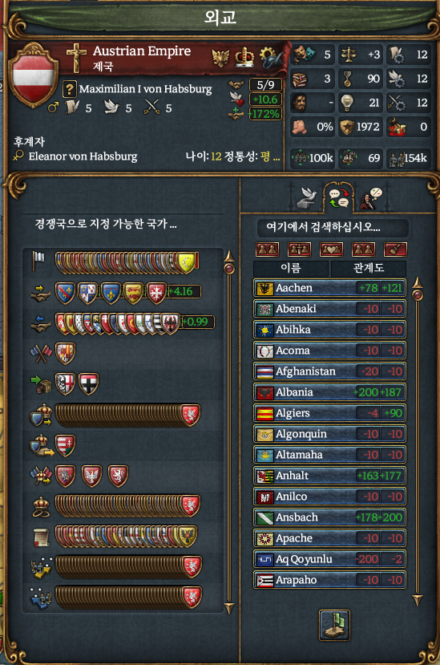Click the country search field
440x665 pixels.
click(x=333, y=227)
